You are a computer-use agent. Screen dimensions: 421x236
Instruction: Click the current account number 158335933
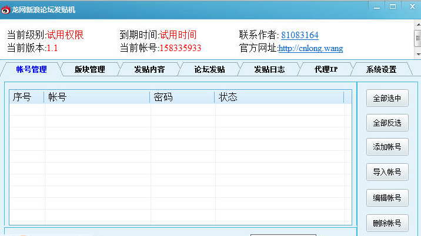[x=181, y=48]
